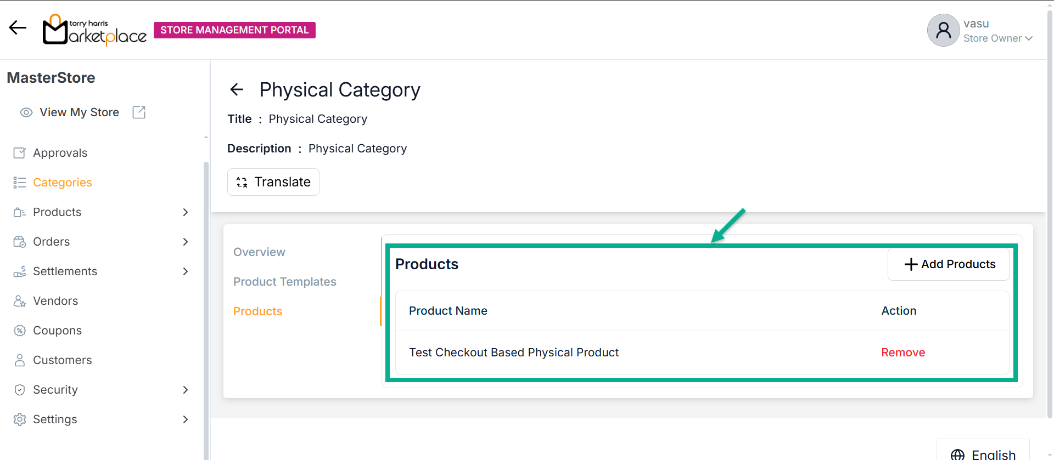Open the Product Templates tab
This screenshot has width=1054, height=460.
(x=284, y=282)
